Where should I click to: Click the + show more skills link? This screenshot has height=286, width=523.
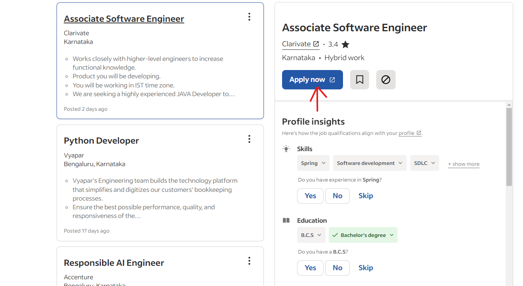coord(464,164)
